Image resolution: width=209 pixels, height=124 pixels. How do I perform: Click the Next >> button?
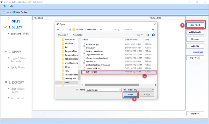[x=195, y=114]
